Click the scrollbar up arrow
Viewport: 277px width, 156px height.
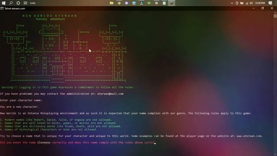[275, 13]
